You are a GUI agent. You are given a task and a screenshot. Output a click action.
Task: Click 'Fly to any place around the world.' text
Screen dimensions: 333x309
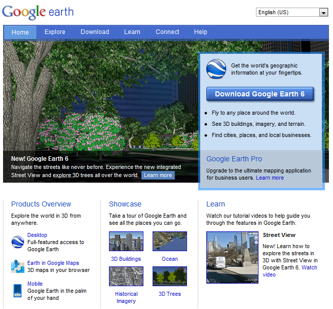coord(253,113)
